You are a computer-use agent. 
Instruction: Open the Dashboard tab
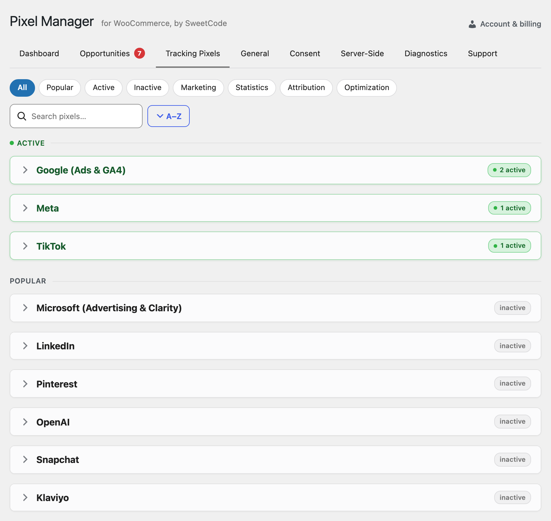(x=39, y=53)
